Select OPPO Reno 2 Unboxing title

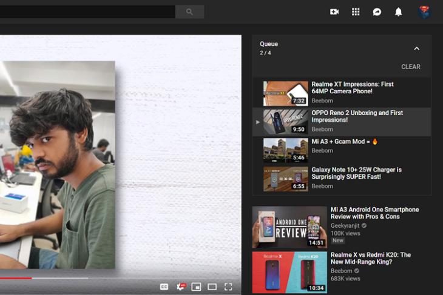[357, 116]
